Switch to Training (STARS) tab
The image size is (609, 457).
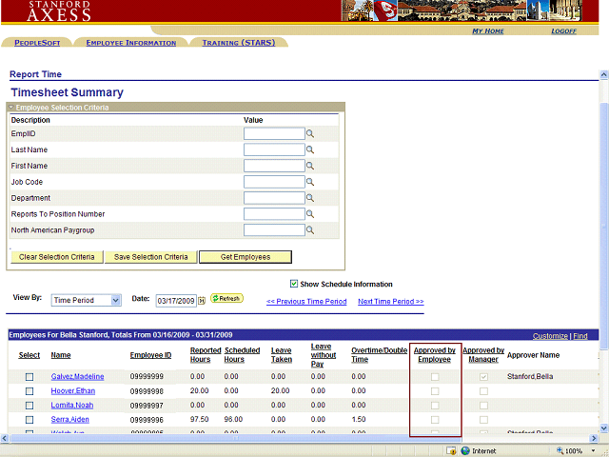point(238,43)
